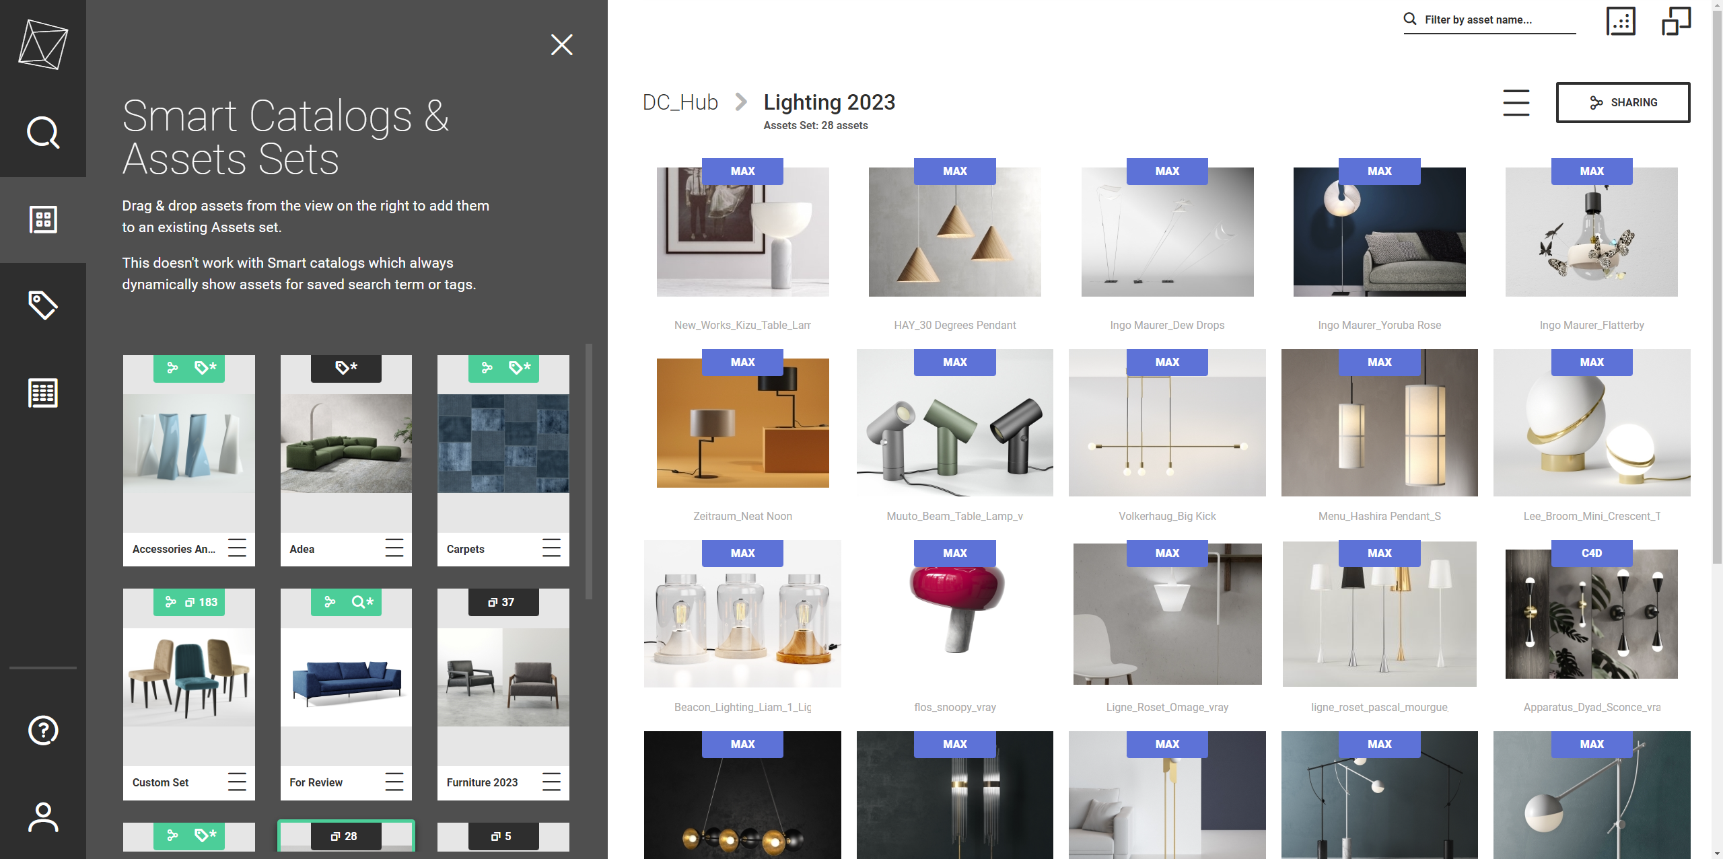The height and width of the screenshot is (859, 1723).
Task: Go to the DC_Hub breadcrumb
Action: pos(680,102)
